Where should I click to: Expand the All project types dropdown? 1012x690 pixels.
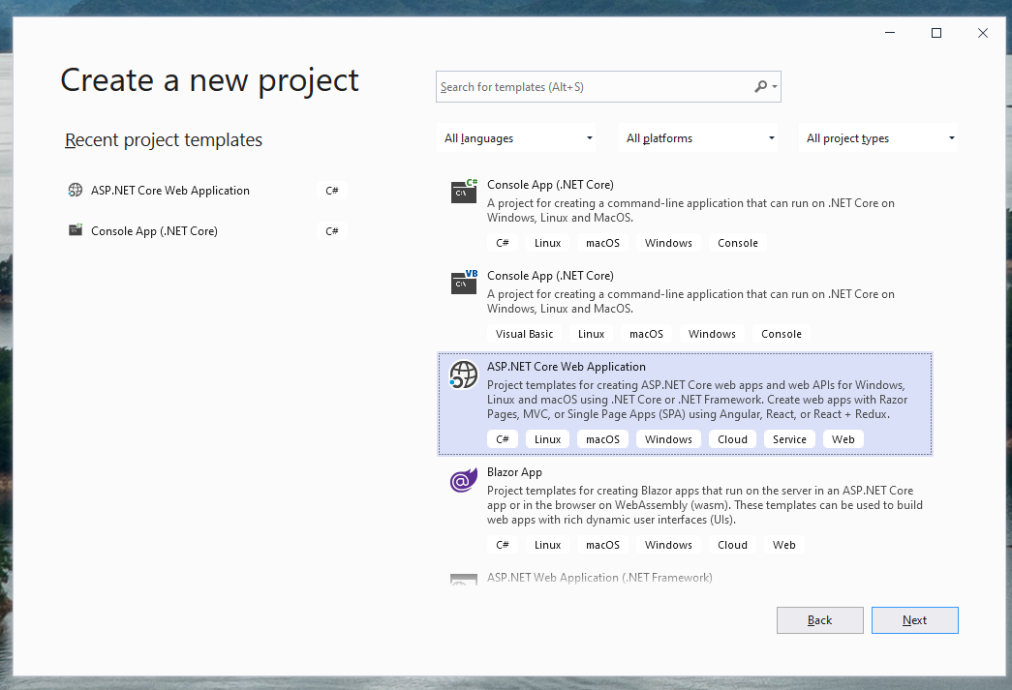[x=880, y=138]
